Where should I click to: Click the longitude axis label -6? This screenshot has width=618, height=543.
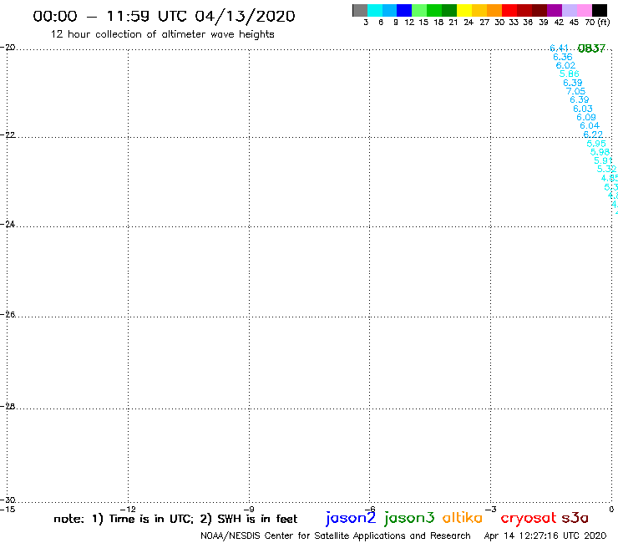[370, 509]
